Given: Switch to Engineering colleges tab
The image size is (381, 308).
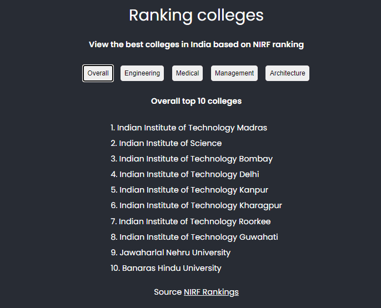Looking at the screenshot, I should [x=142, y=73].
